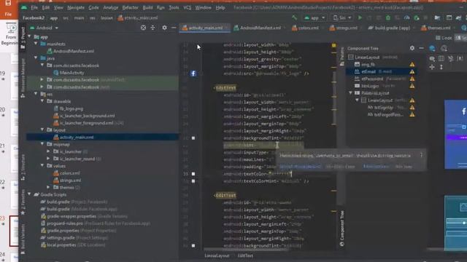The height and width of the screenshot is (262, 467).
Task: Click the Make Project hammer icon
Action: (294, 17)
